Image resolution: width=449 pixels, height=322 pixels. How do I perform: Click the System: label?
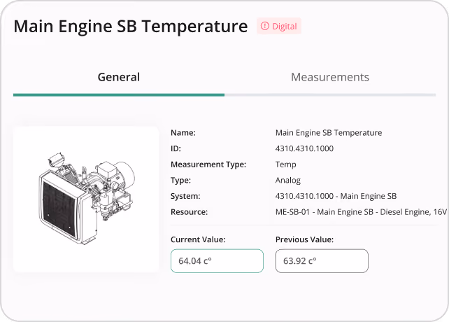pyautogui.click(x=185, y=196)
